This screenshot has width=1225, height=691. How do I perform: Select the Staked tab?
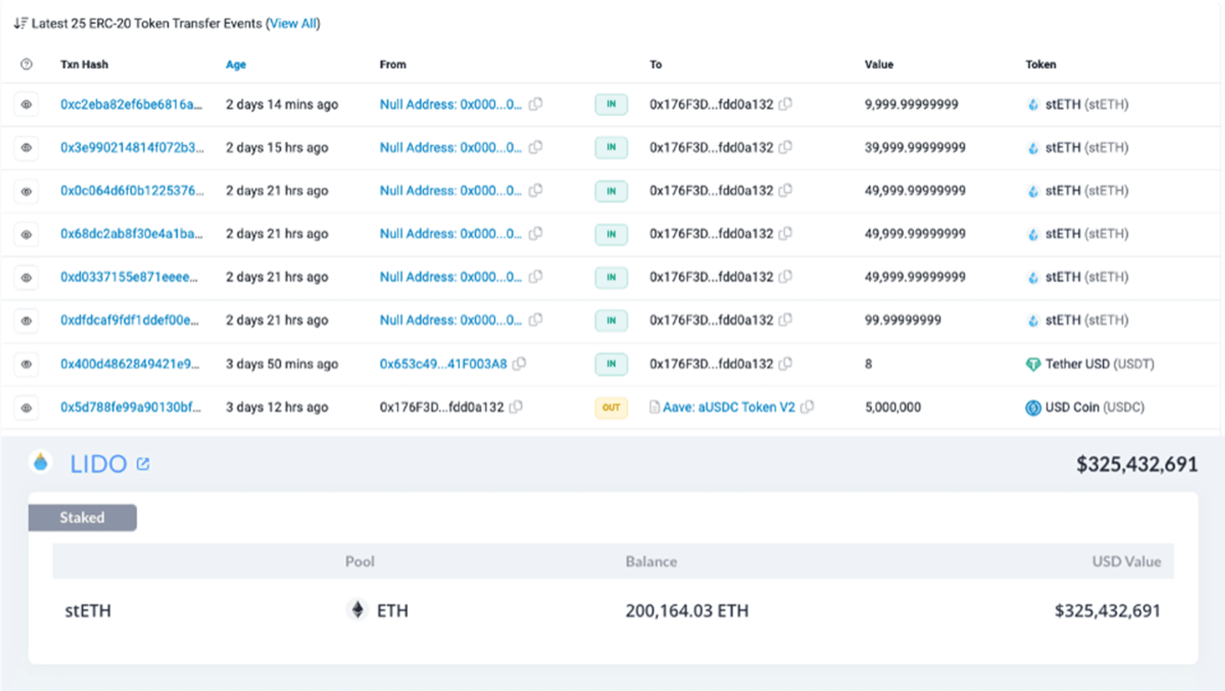(x=82, y=517)
